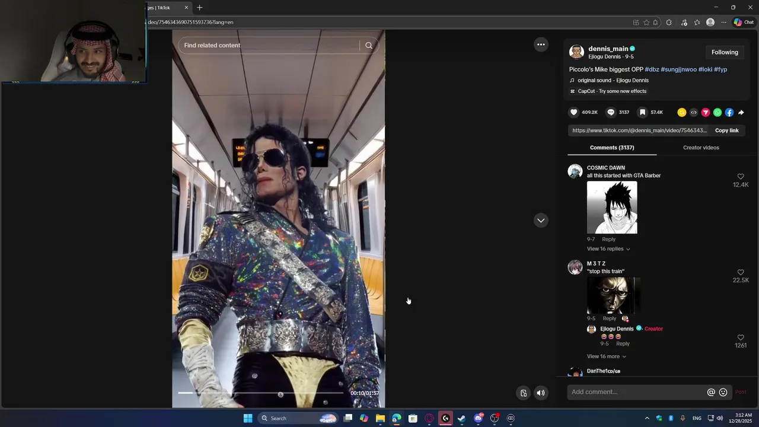The width and height of the screenshot is (759, 427).
Task: Open the Windows Start menu
Action: [x=248, y=418]
